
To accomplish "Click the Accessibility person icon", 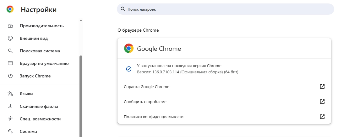I will (x=10, y=119).
